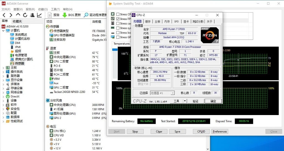The width and height of the screenshot is (284, 151).
Task: Click the Ryzen 7 logo in CPU-Z
Action: (x=210, y=35)
